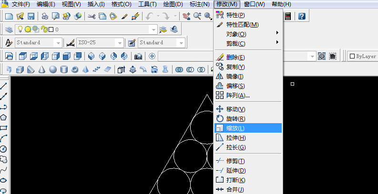378x194 pixels.
Task: Select the Revision Cloud tool
Action: coord(4,159)
